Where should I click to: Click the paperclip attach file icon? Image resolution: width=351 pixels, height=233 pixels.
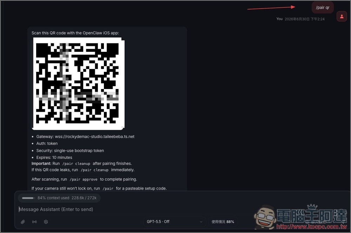23,222
